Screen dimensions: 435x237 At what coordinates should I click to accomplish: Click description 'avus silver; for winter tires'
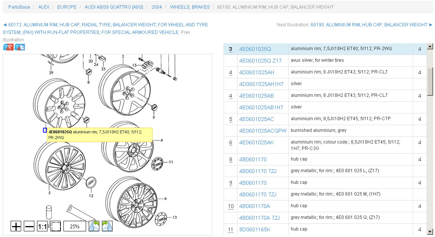317,60
